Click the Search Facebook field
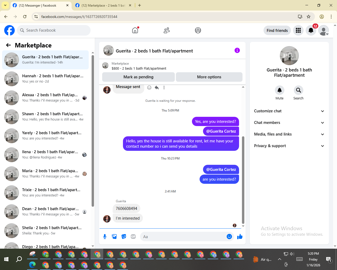This screenshot has height=270, width=337. tap(54, 30)
